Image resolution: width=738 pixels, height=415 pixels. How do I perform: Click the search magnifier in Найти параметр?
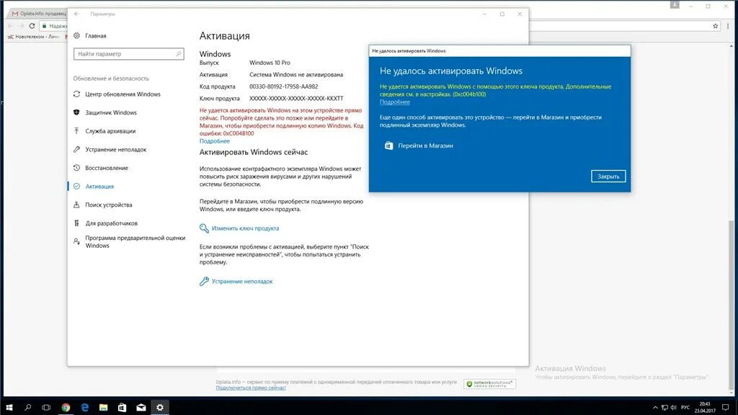tap(179, 54)
